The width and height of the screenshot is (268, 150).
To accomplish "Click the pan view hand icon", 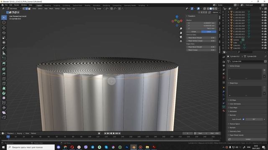I will [181, 32].
